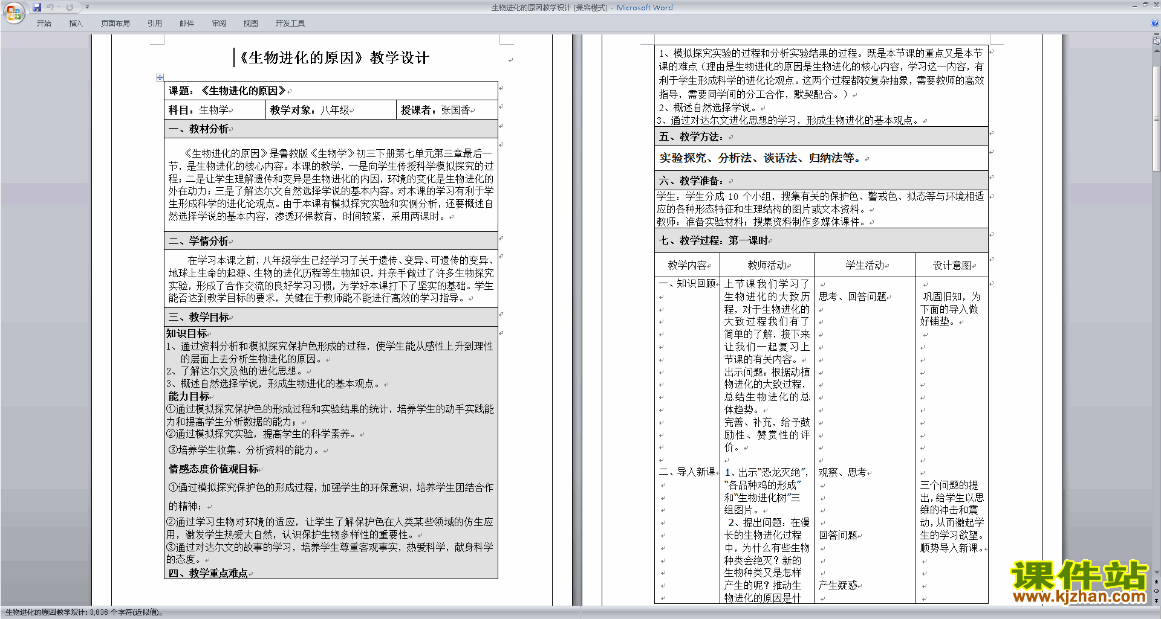Click the 授课者:张国香 cell
The height and width of the screenshot is (619, 1161).
[447, 110]
